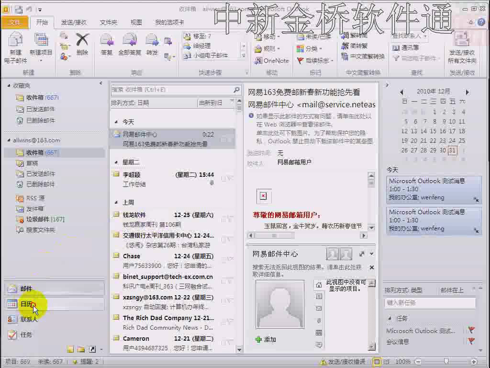Image resolution: width=490 pixels, height=368 pixels.
Task: Open the 日历 (Calendar) navigation button
Action: (x=55, y=304)
